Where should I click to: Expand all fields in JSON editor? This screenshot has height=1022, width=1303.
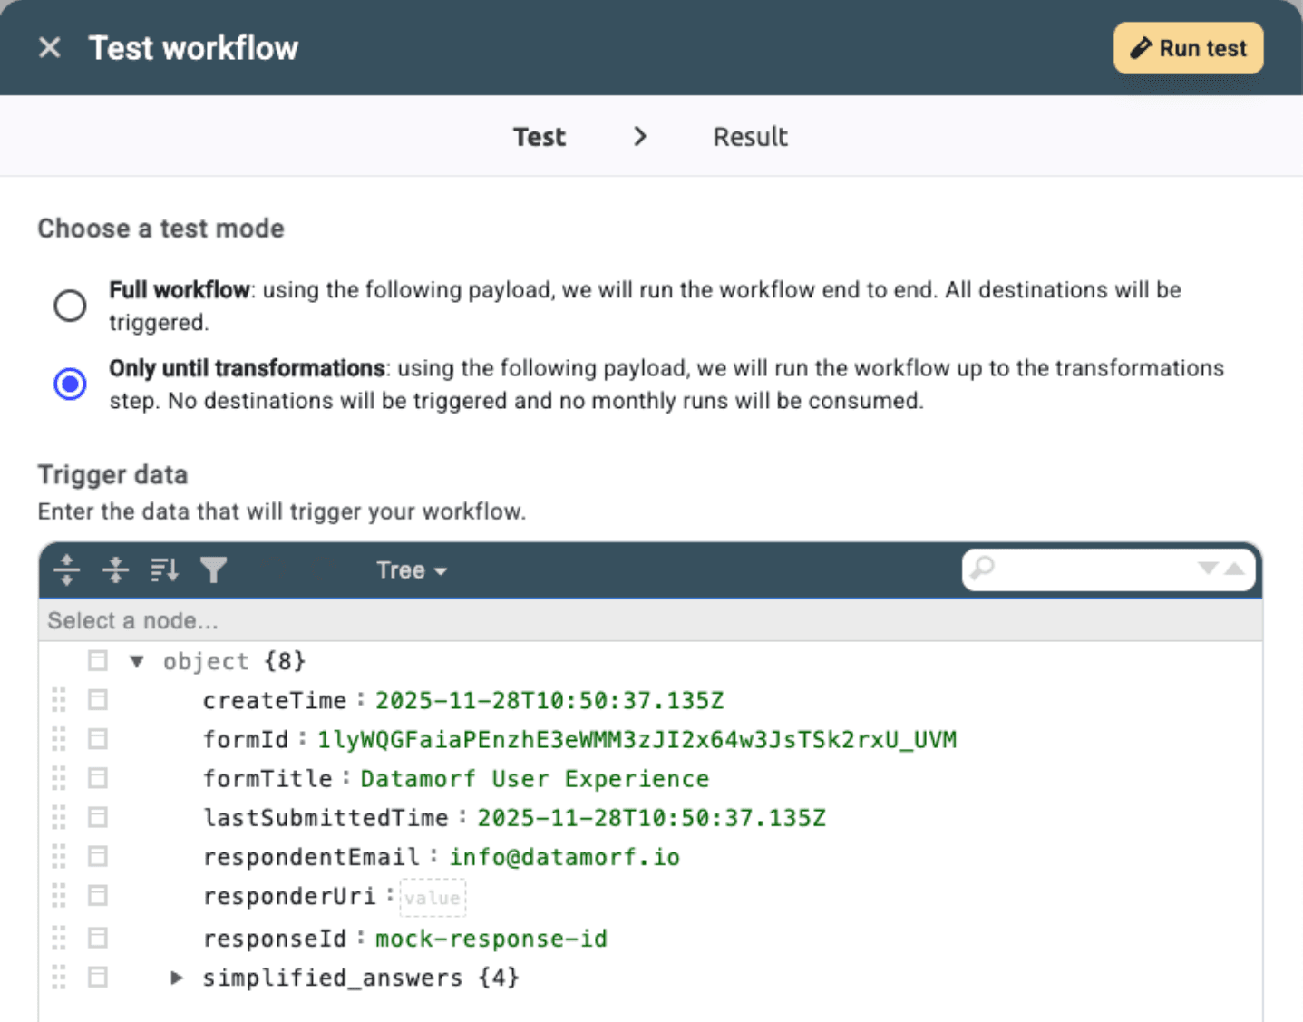click(x=66, y=569)
